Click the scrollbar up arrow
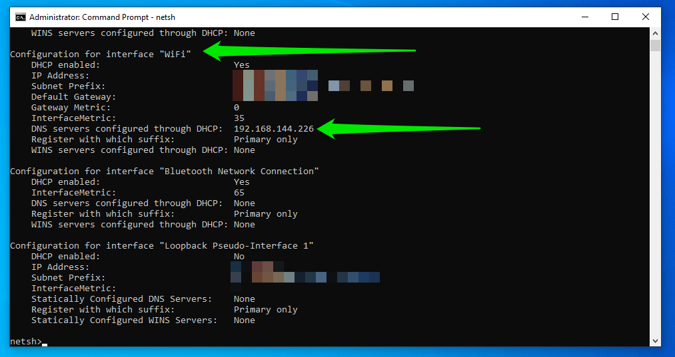Viewport: 675px width, 357px height. 655,33
